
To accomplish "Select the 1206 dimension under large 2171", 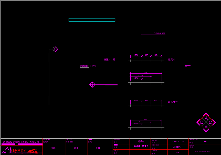I will pos(136,78).
